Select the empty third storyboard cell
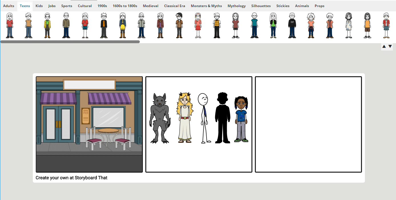396x200 pixels. point(308,124)
